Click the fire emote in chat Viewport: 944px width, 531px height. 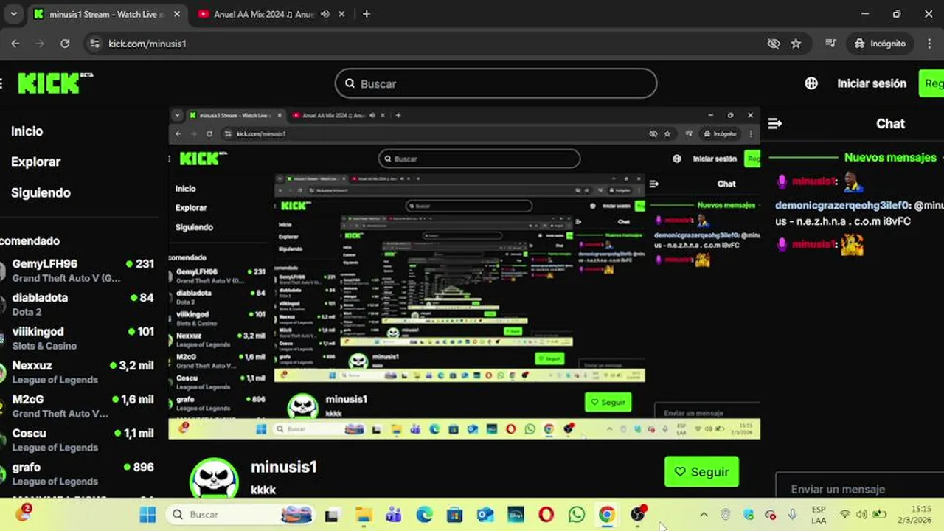point(852,244)
